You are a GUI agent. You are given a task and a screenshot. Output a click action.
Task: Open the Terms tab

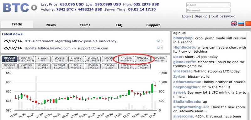(x=85, y=25)
